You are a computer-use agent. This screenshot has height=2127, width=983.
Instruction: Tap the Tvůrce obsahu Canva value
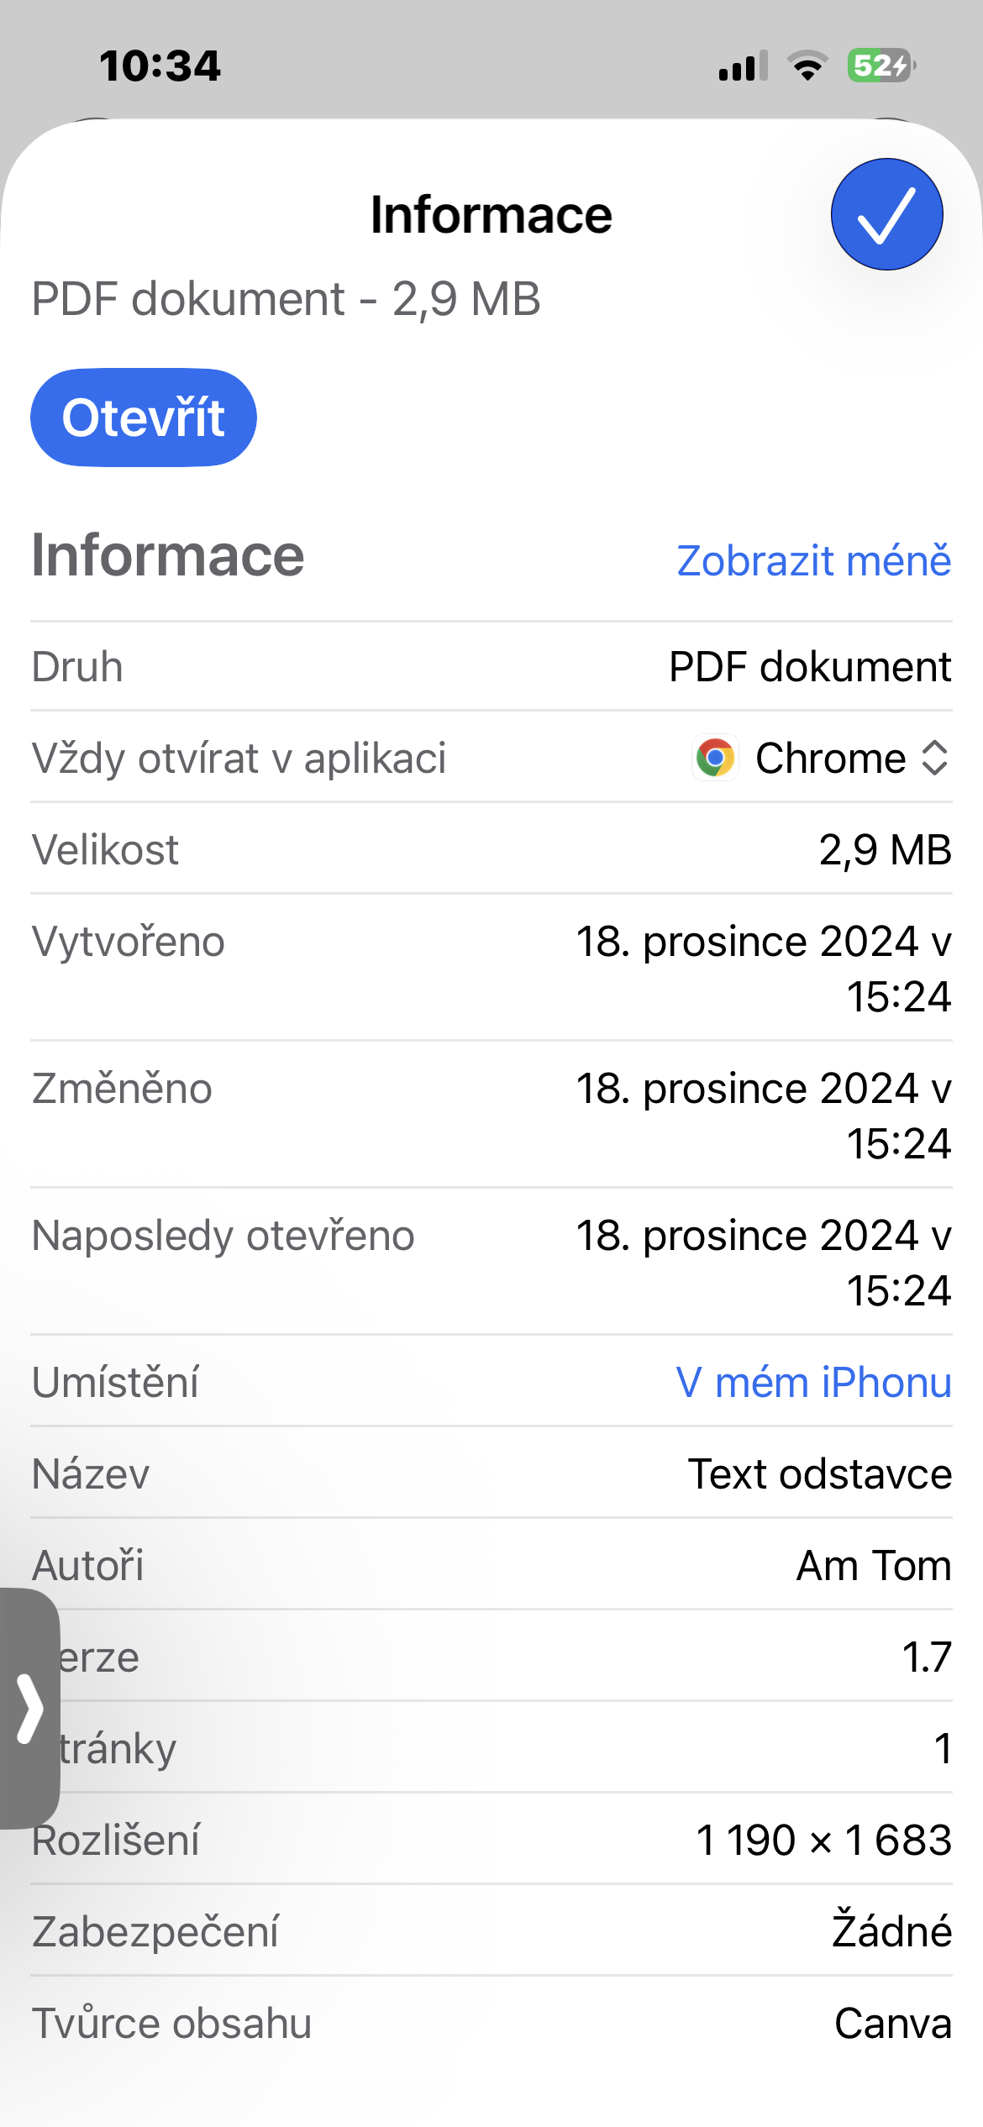pos(892,2023)
